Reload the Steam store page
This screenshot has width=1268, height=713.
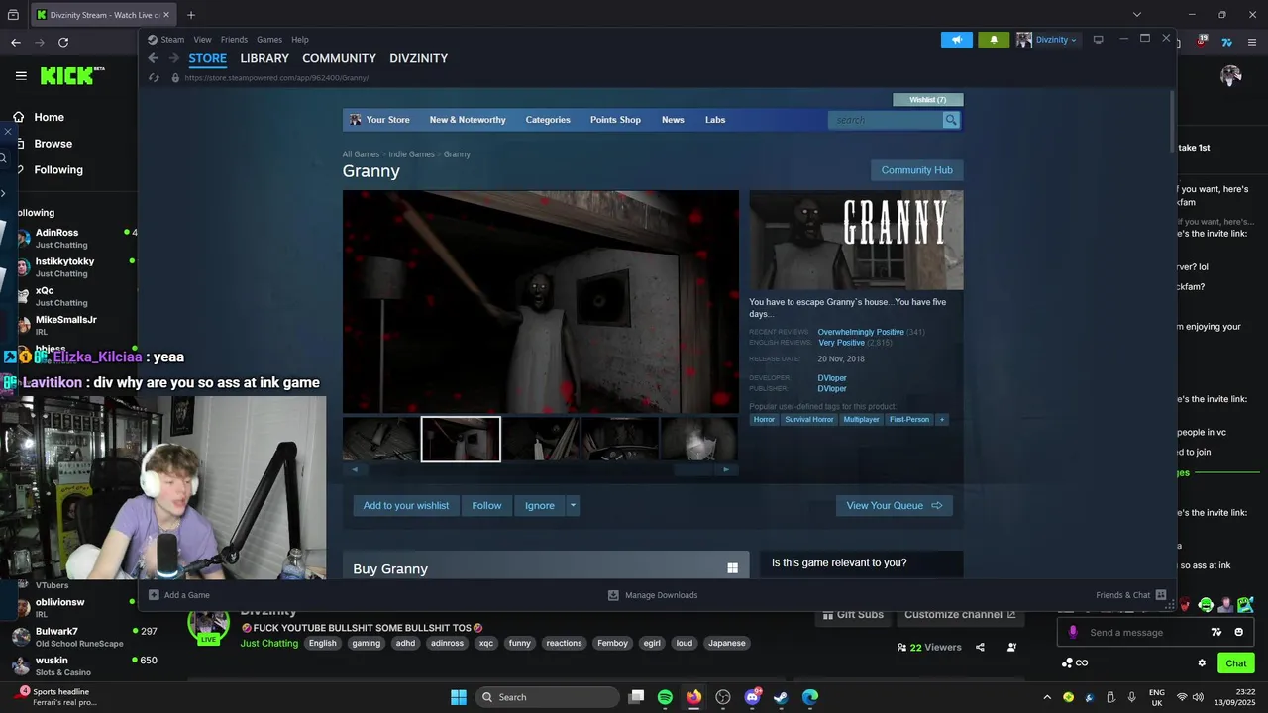point(154,77)
